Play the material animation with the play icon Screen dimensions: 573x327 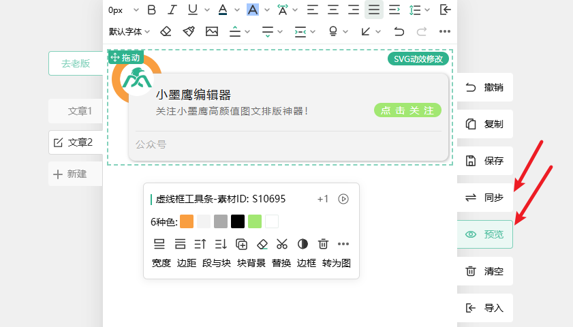tap(343, 199)
